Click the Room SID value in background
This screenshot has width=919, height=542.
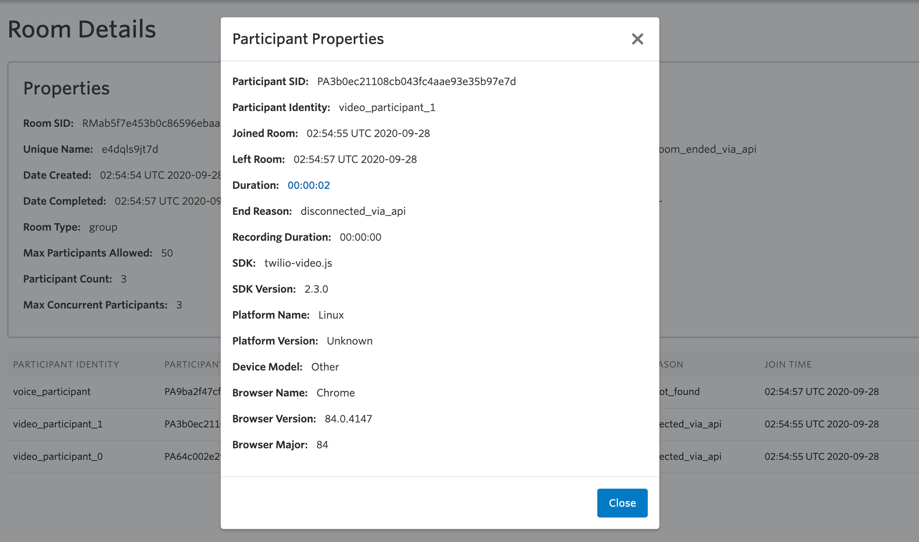click(151, 123)
